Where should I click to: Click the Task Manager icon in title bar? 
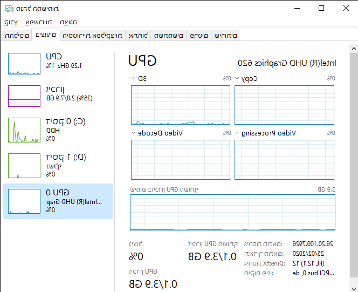(x=9, y=9)
